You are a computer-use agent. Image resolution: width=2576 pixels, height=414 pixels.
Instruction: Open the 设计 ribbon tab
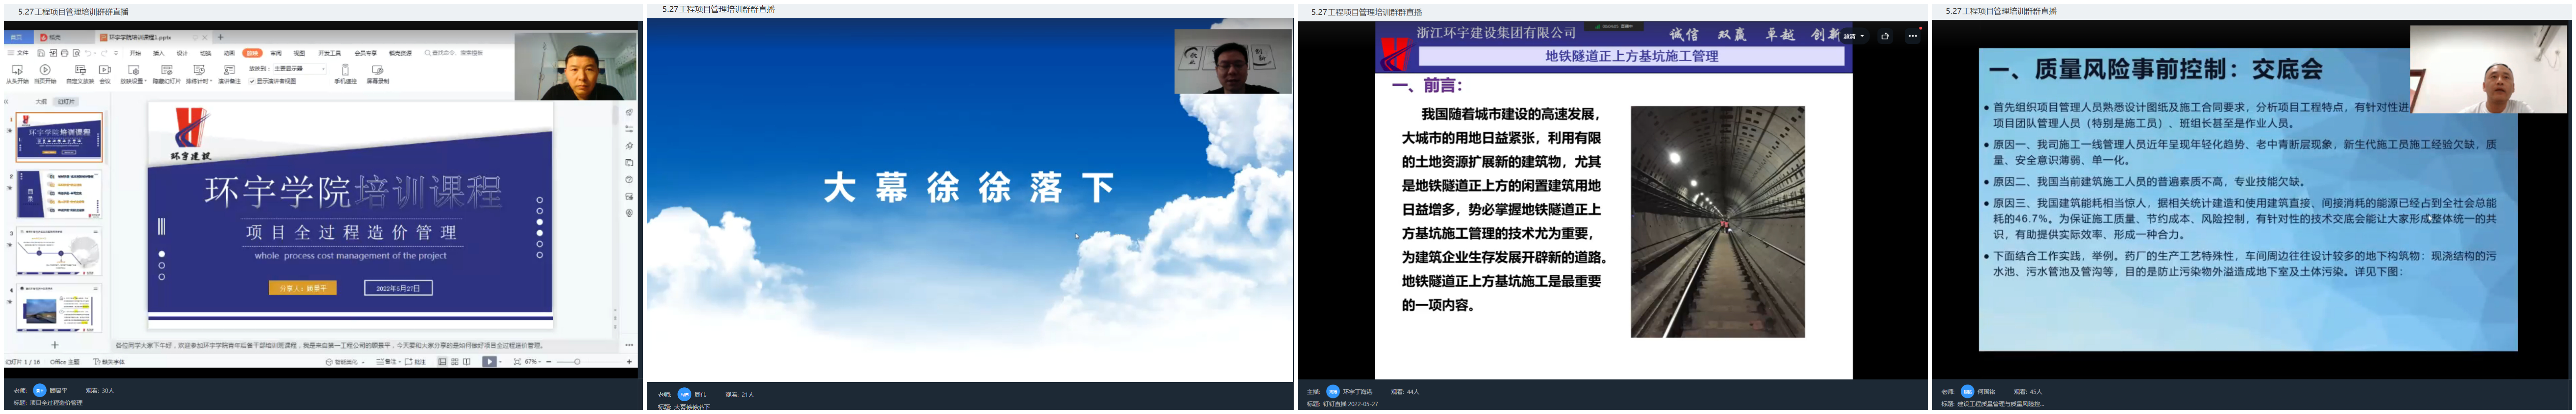click(182, 53)
